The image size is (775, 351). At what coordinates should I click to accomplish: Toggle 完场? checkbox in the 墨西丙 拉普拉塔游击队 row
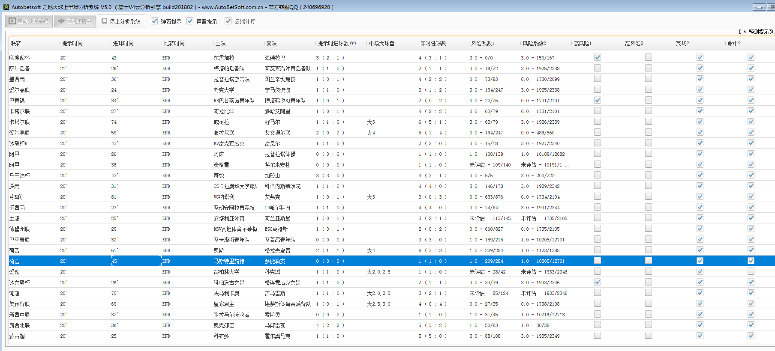point(700,79)
